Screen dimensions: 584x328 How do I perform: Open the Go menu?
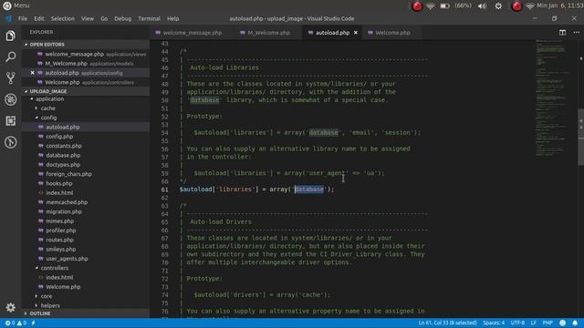click(104, 18)
